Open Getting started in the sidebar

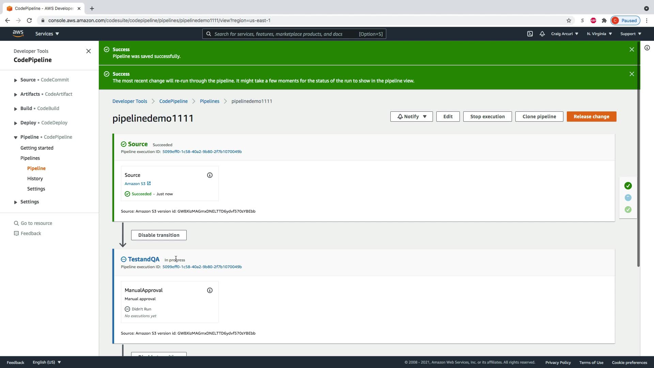[x=37, y=148]
